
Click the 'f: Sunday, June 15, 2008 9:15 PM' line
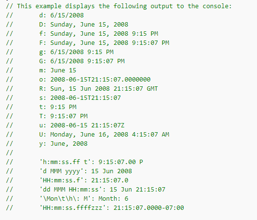pyautogui.click(x=98, y=34)
